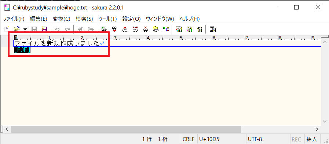Click the open folder toolbar icon

pyautogui.click(x=17, y=29)
